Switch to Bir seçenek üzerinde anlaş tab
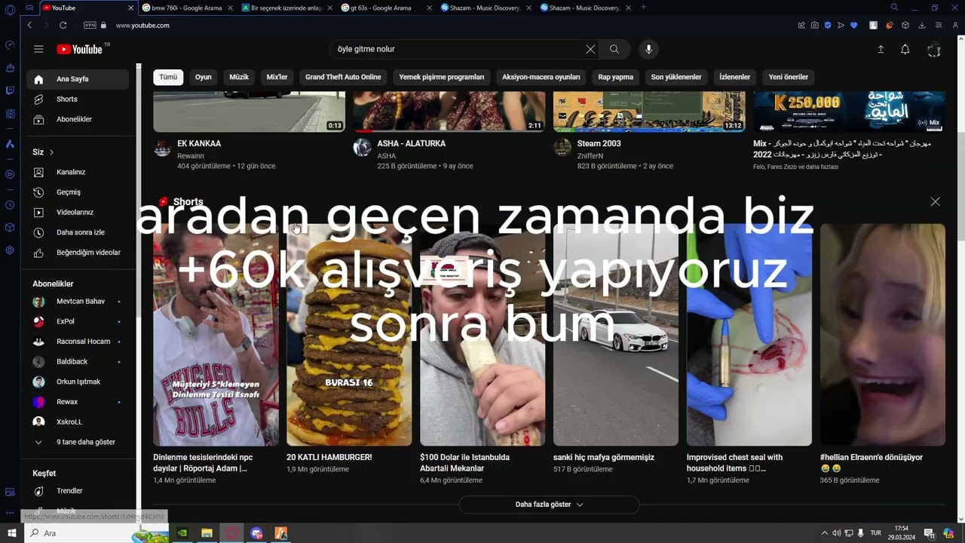The image size is (965, 543). 287,8
